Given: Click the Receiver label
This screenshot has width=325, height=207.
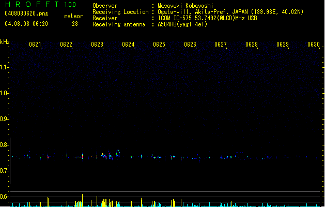Looking at the screenshot, I should pos(105,18).
